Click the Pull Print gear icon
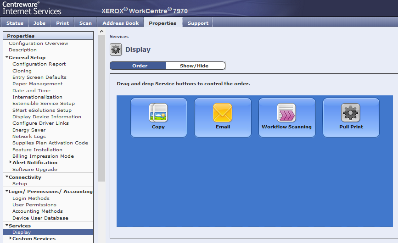 (x=351, y=112)
